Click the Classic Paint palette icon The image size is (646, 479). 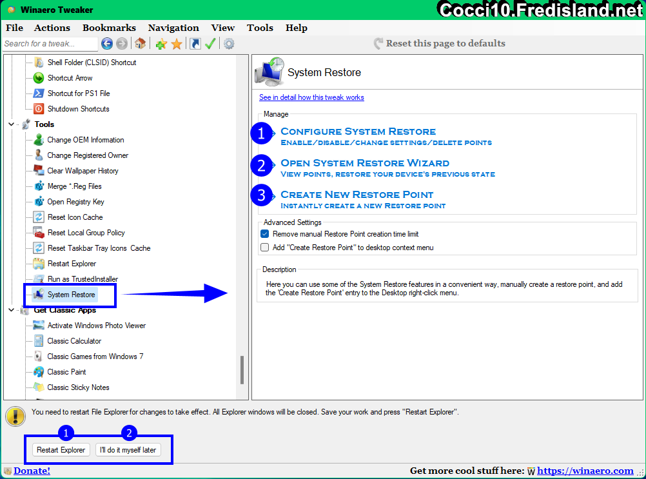[39, 372]
